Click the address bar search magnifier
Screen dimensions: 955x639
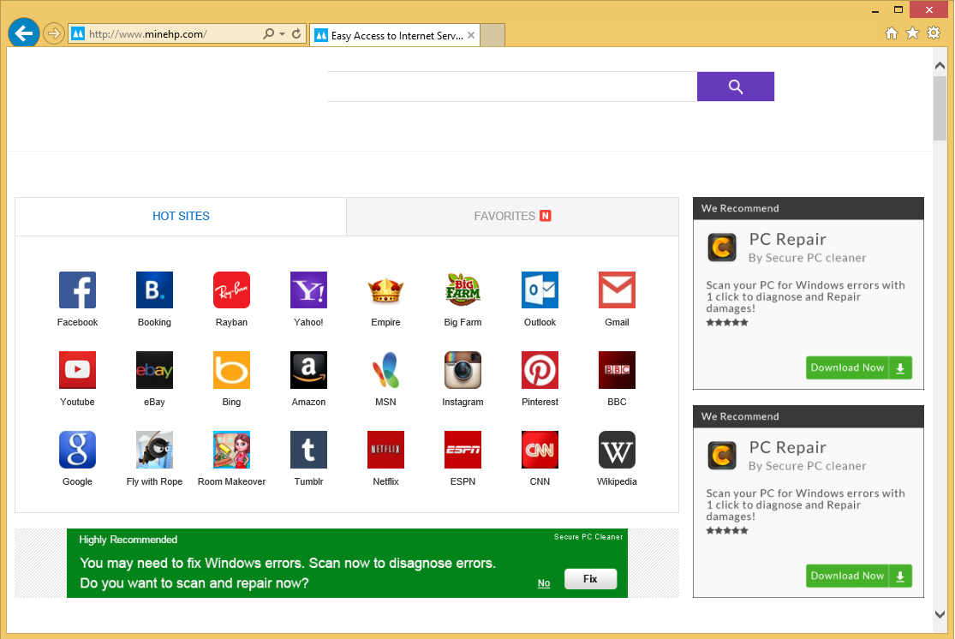pos(268,34)
